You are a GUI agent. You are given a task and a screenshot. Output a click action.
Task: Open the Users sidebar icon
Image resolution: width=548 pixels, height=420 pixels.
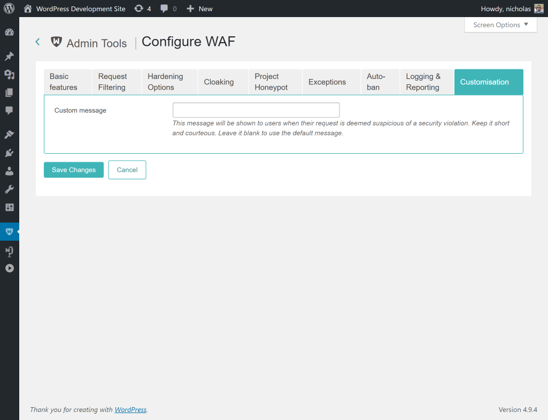pos(10,171)
